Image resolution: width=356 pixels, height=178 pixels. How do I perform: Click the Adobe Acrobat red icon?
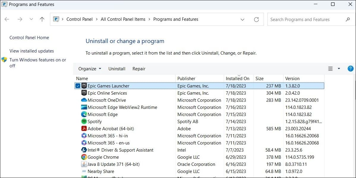coord(84,128)
